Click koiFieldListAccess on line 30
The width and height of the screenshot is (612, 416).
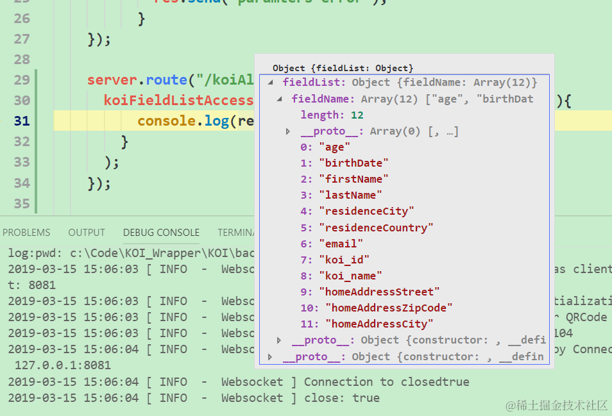point(178,101)
